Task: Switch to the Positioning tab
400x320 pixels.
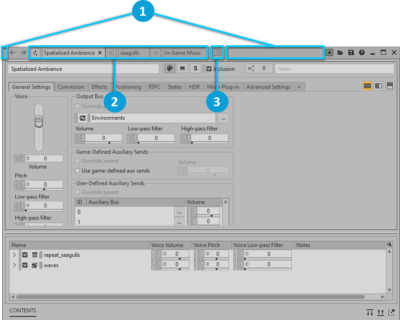Action: pos(128,87)
